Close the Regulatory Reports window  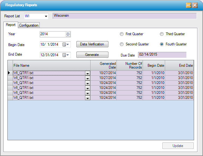195,5
